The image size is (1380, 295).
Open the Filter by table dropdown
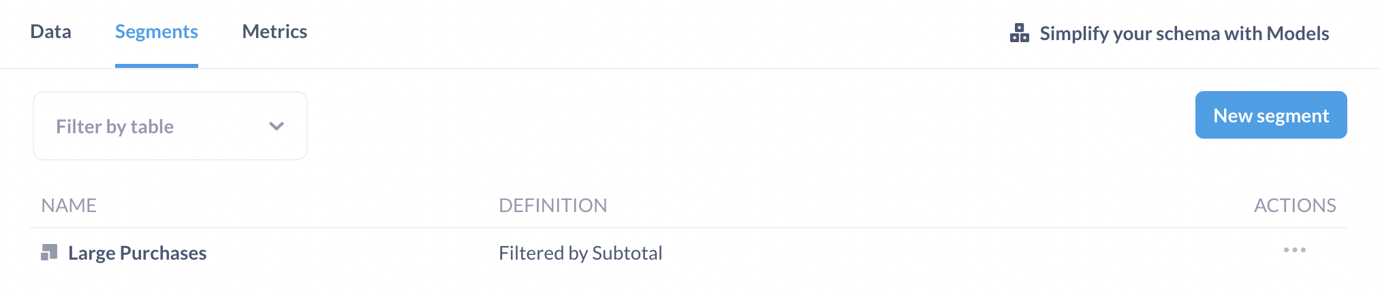tap(170, 126)
